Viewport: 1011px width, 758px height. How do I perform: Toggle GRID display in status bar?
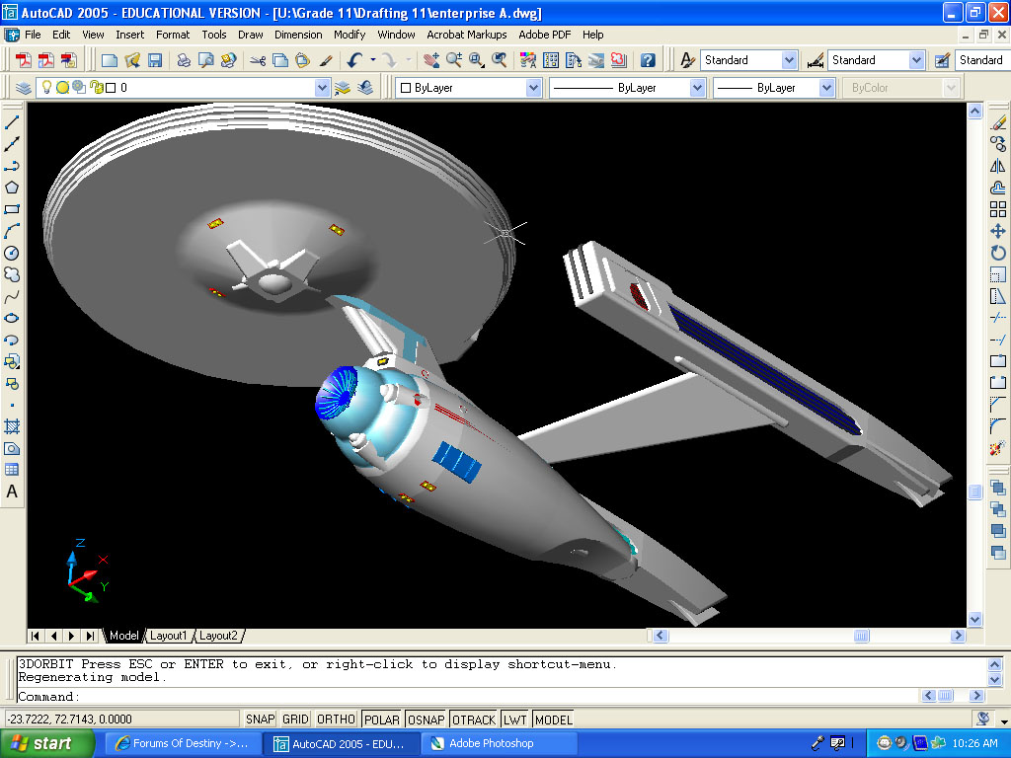click(x=295, y=720)
